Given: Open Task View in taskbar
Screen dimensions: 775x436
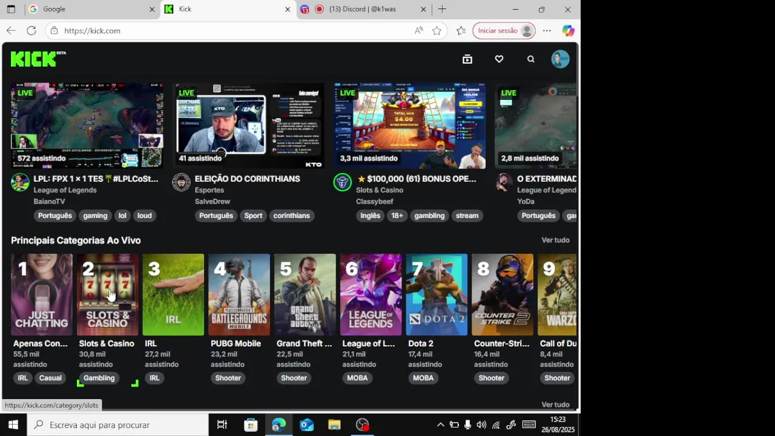Looking at the screenshot, I should (222, 425).
